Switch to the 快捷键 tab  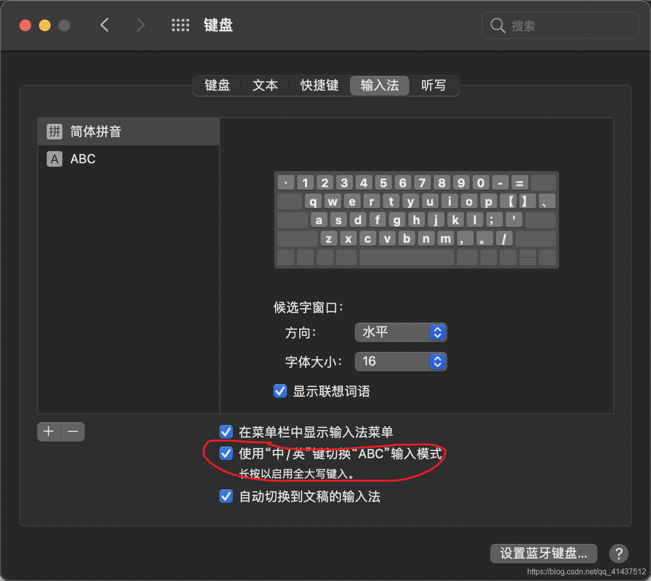[320, 86]
